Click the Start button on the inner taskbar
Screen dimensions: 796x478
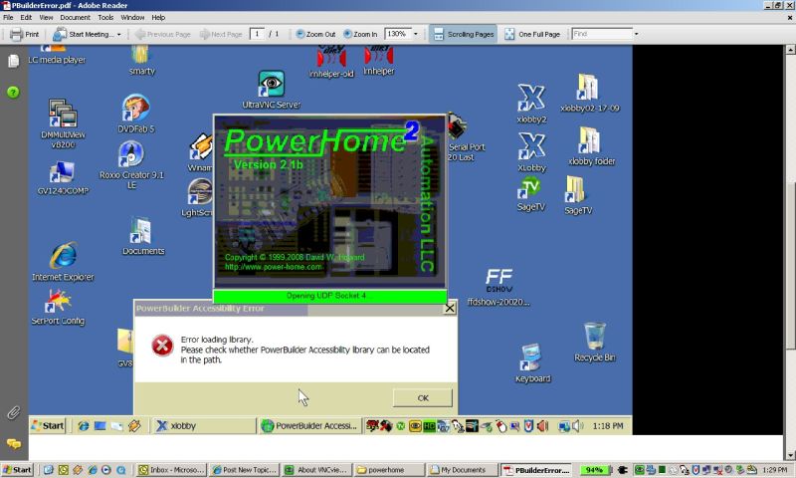tap(48, 425)
